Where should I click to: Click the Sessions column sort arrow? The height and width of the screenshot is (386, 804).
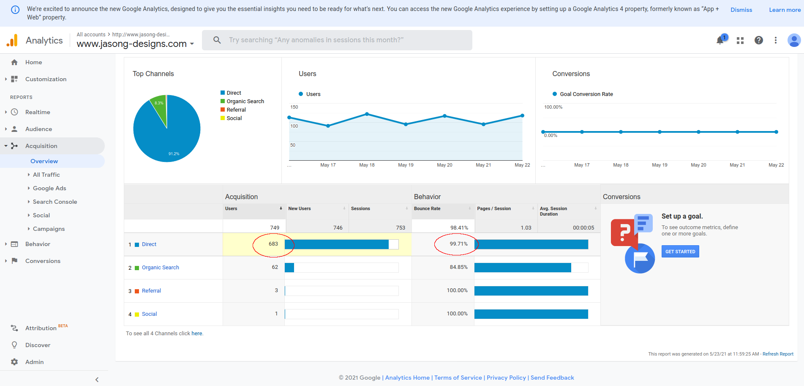407,208
